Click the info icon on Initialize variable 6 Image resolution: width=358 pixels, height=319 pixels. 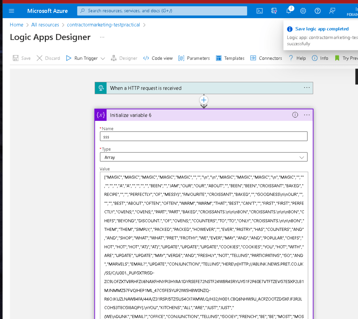(x=295, y=115)
